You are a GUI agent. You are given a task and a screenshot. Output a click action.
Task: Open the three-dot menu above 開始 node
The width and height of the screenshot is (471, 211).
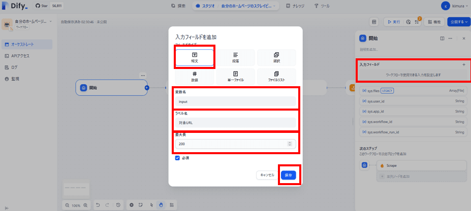pyautogui.click(x=143, y=75)
